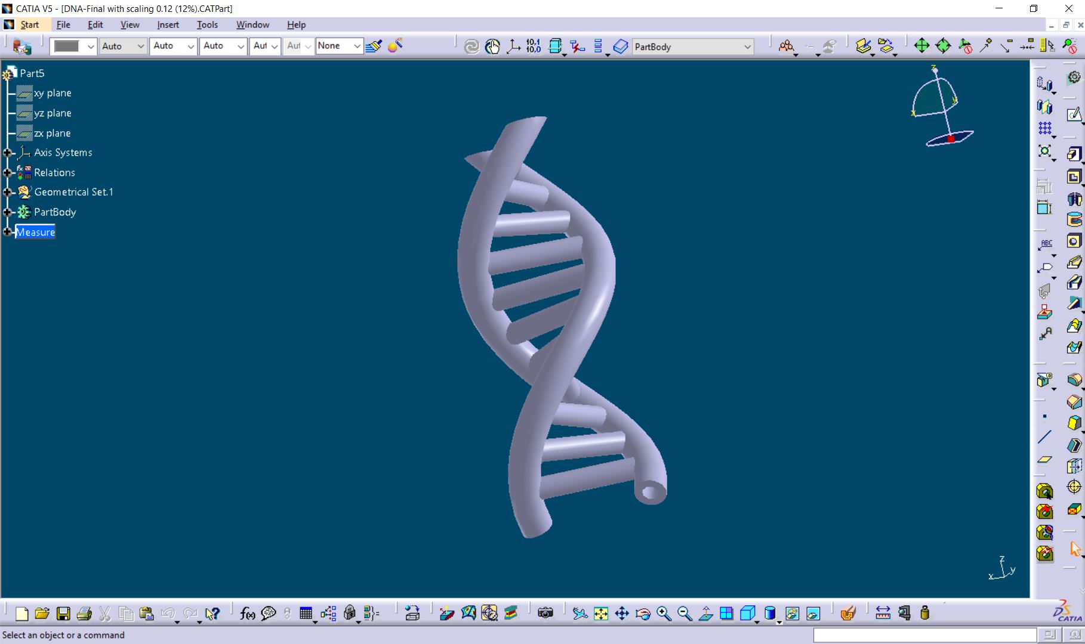
Task: Click the What's This help cursor icon
Action: pyautogui.click(x=212, y=614)
